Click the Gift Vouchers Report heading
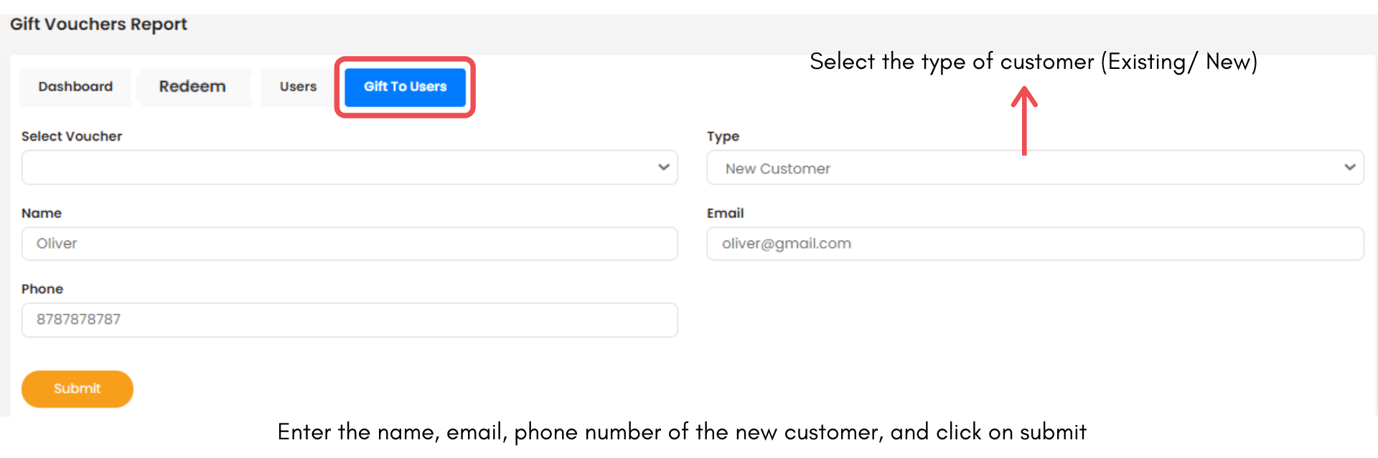 click(98, 24)
